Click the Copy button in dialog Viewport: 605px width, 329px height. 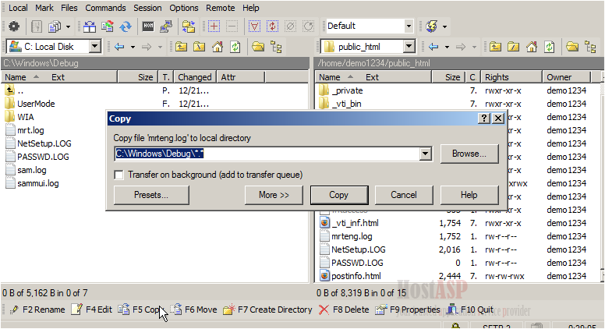339,195
